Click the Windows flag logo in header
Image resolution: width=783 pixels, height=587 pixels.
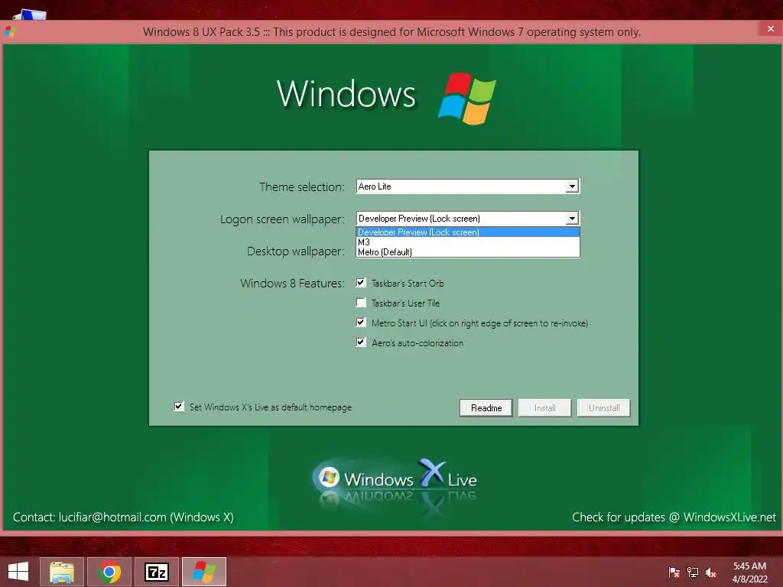(467, 99)
